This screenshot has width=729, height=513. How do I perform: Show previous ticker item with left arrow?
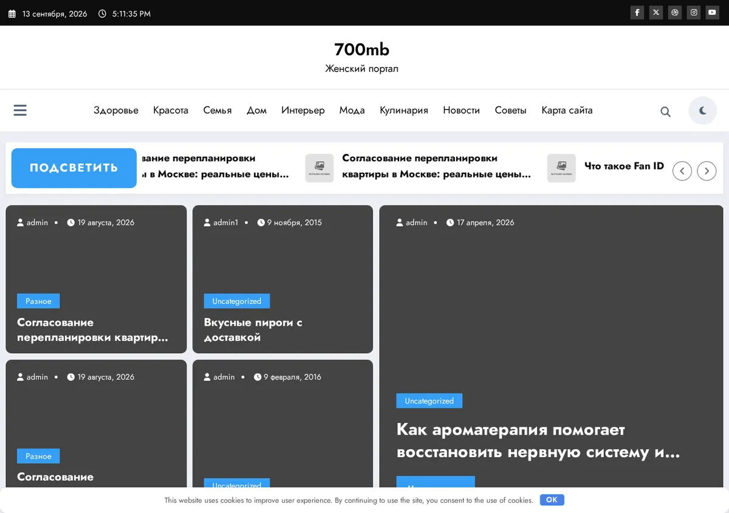click(x=682, y=171)
